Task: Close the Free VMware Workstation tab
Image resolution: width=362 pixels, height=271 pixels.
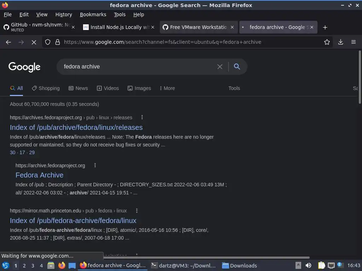Action: [x=232, y=27]
